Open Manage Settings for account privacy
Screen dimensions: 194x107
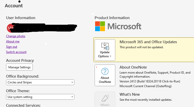point(19,67)
